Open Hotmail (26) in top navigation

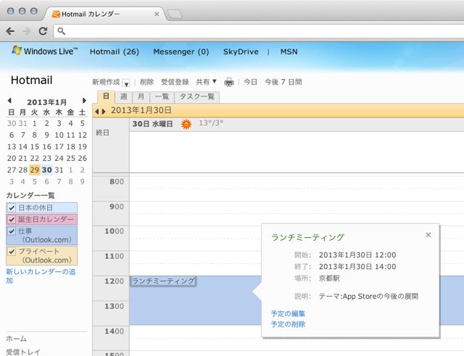pyautogui.click(x=115, y=51)
